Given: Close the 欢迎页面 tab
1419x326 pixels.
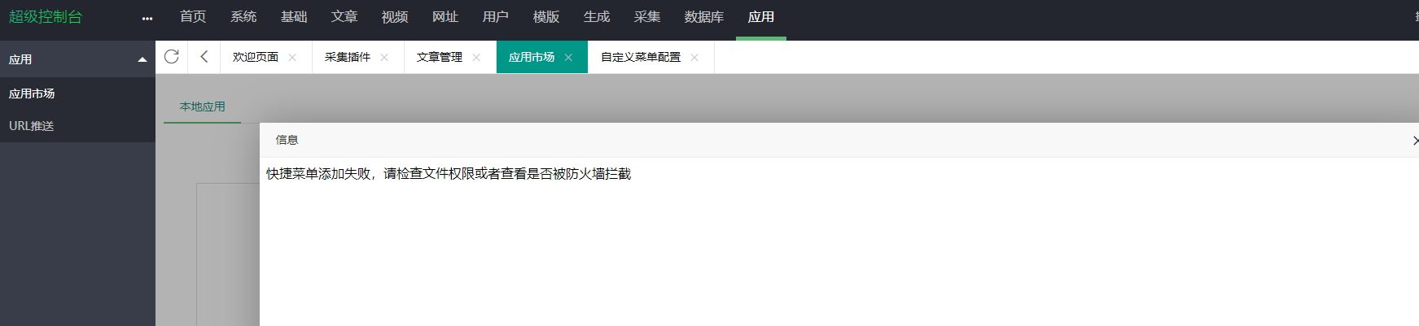Looking at the screenshot, I should (292, 57).
